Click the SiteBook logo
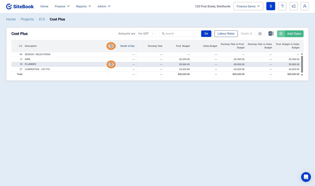315x186 pixels. 20,6
